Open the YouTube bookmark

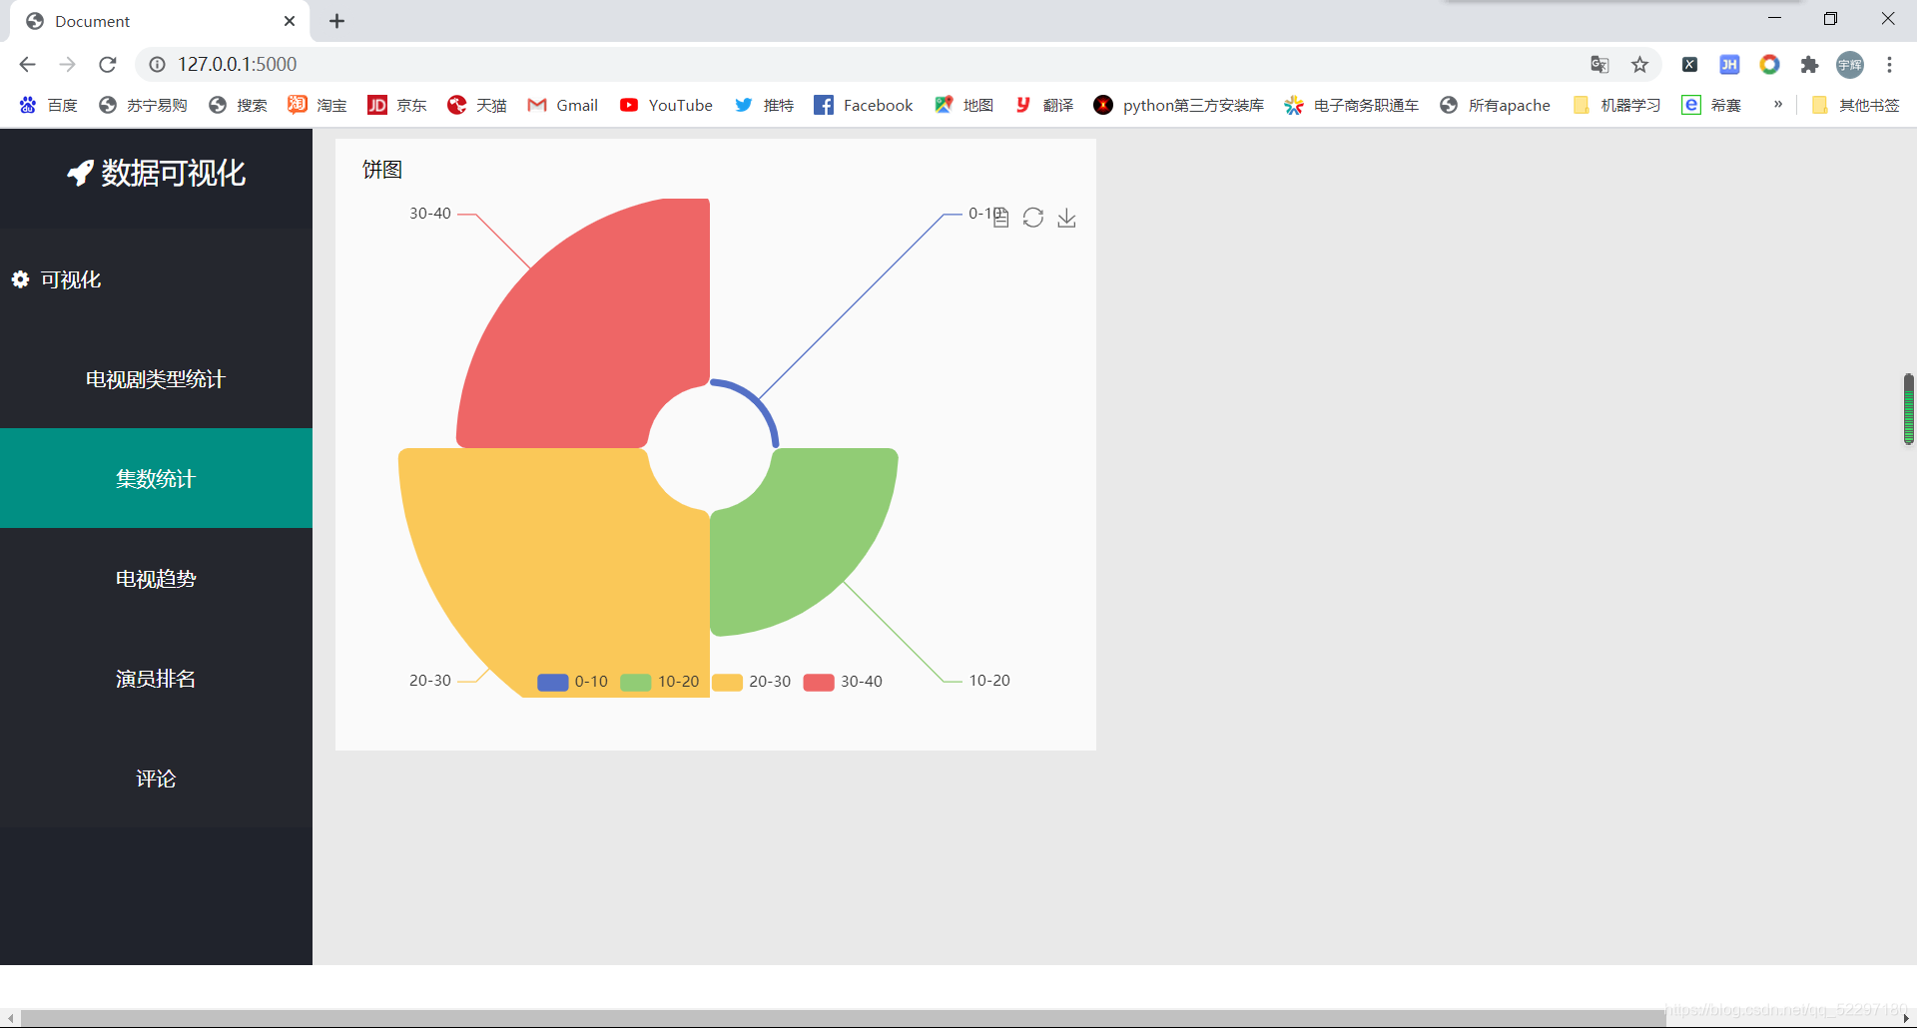click(x=666, y=105)
